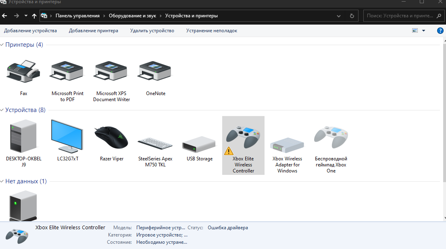Image resolution: width=446 pixels, height=249 pixels.
Task: Click Устранение неполадок in the toolbar
Action: pos(212,31)
